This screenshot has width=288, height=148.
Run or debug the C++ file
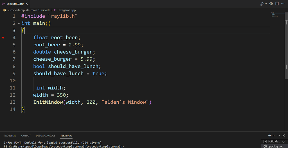point(262,4)
